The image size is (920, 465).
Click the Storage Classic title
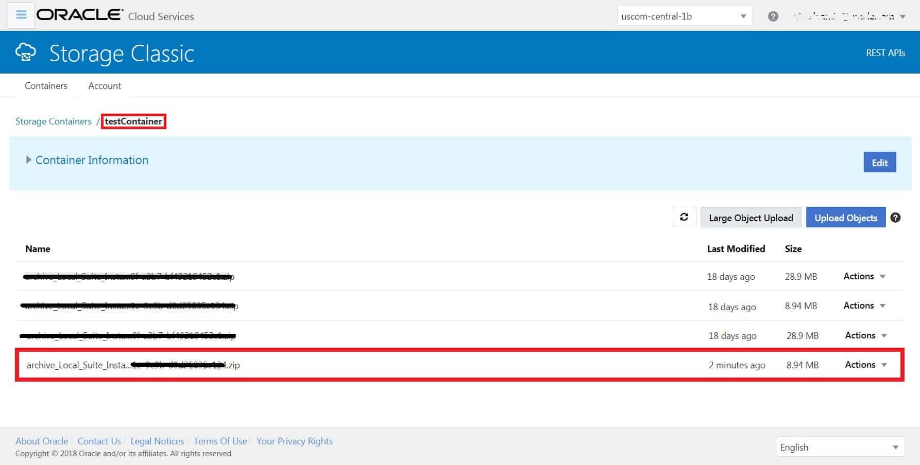pyautogui.click(x=122, y=53)
